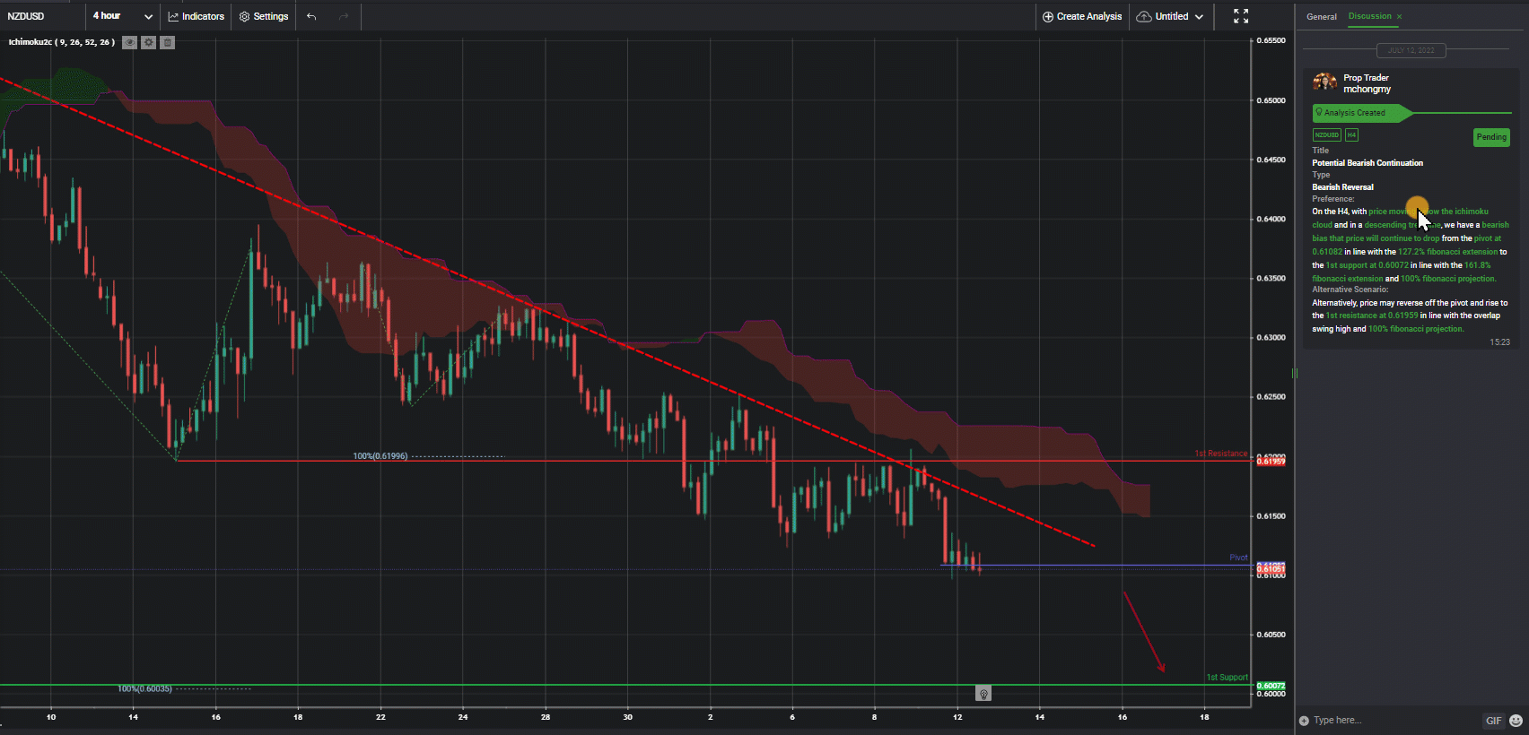The image size is (1529, 735).
Task: Click the 'Bearish Reversal' type text
Action: [x=1342, y=187]
